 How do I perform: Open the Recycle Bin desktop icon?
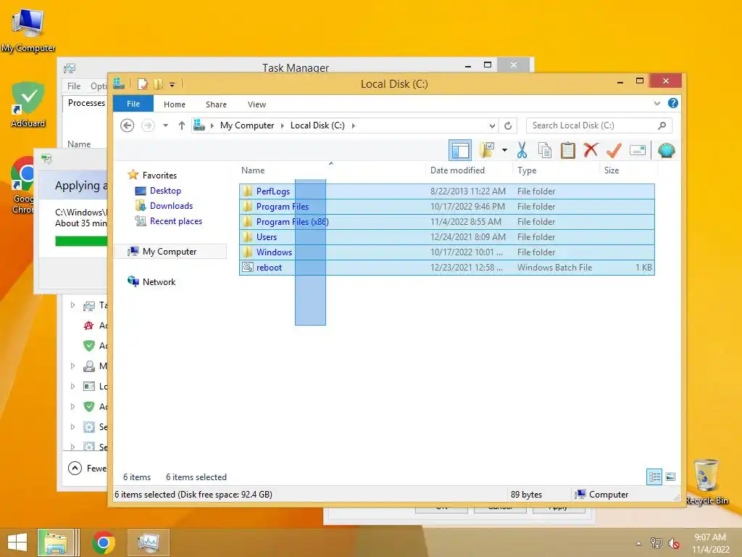coord(706,482)
